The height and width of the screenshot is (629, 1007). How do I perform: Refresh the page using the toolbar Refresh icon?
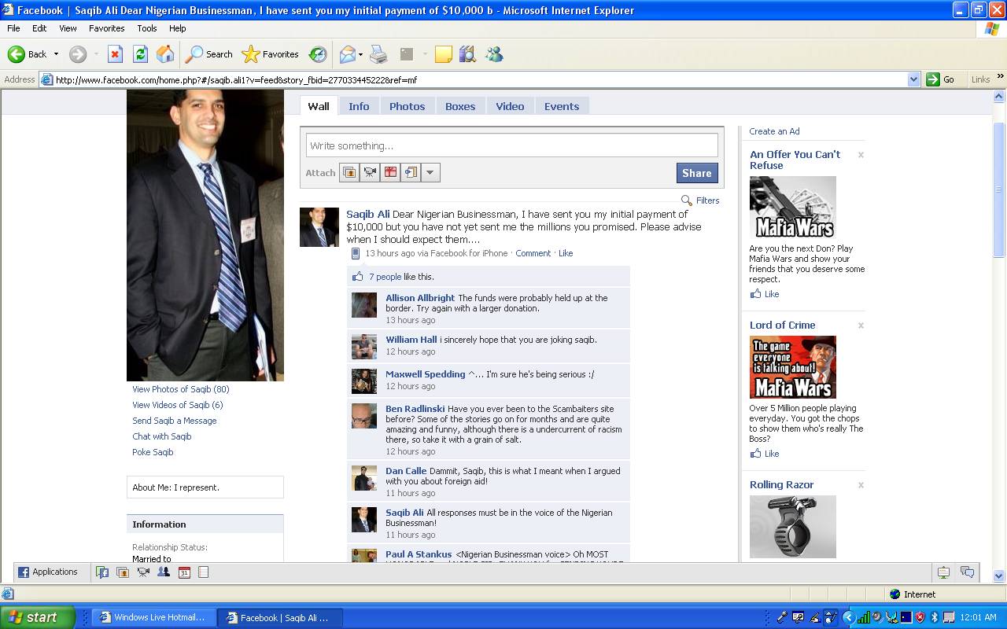[x=140, y=54]
